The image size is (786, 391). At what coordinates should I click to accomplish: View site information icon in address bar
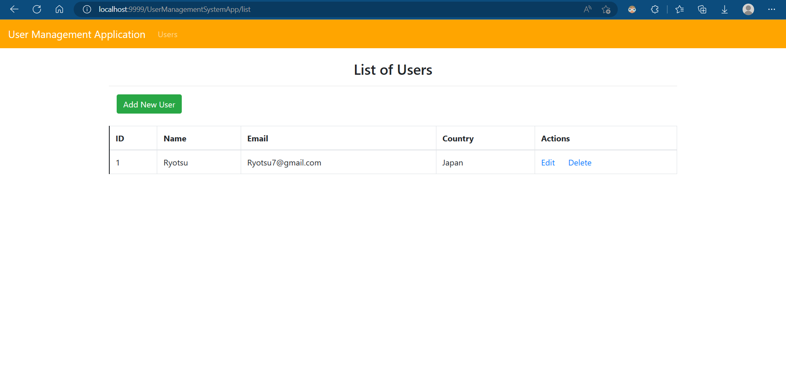[86, 9]
